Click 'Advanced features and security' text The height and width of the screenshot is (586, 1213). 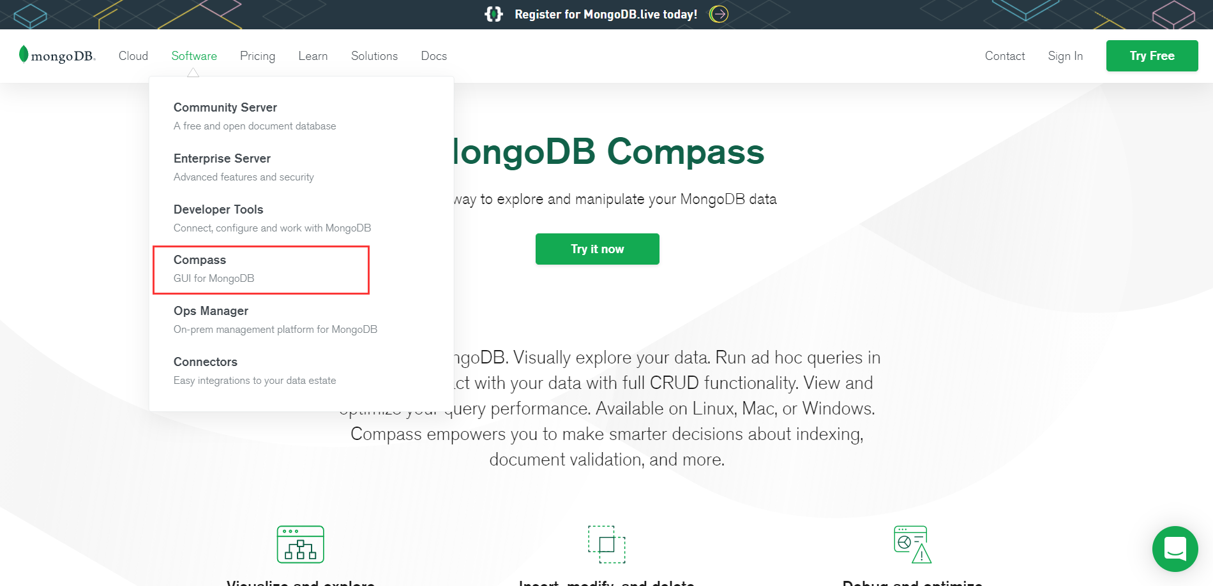pyautogui.click(x=244, y=177)
